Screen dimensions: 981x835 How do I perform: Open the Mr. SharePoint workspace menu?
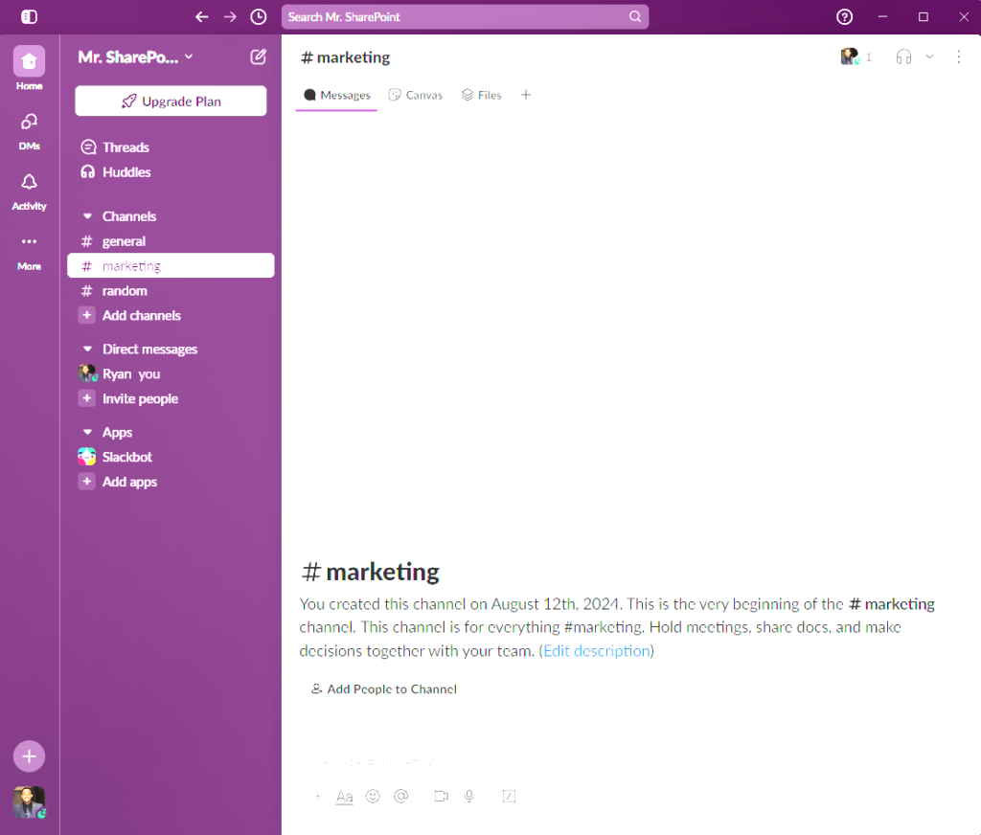point(135,56)
